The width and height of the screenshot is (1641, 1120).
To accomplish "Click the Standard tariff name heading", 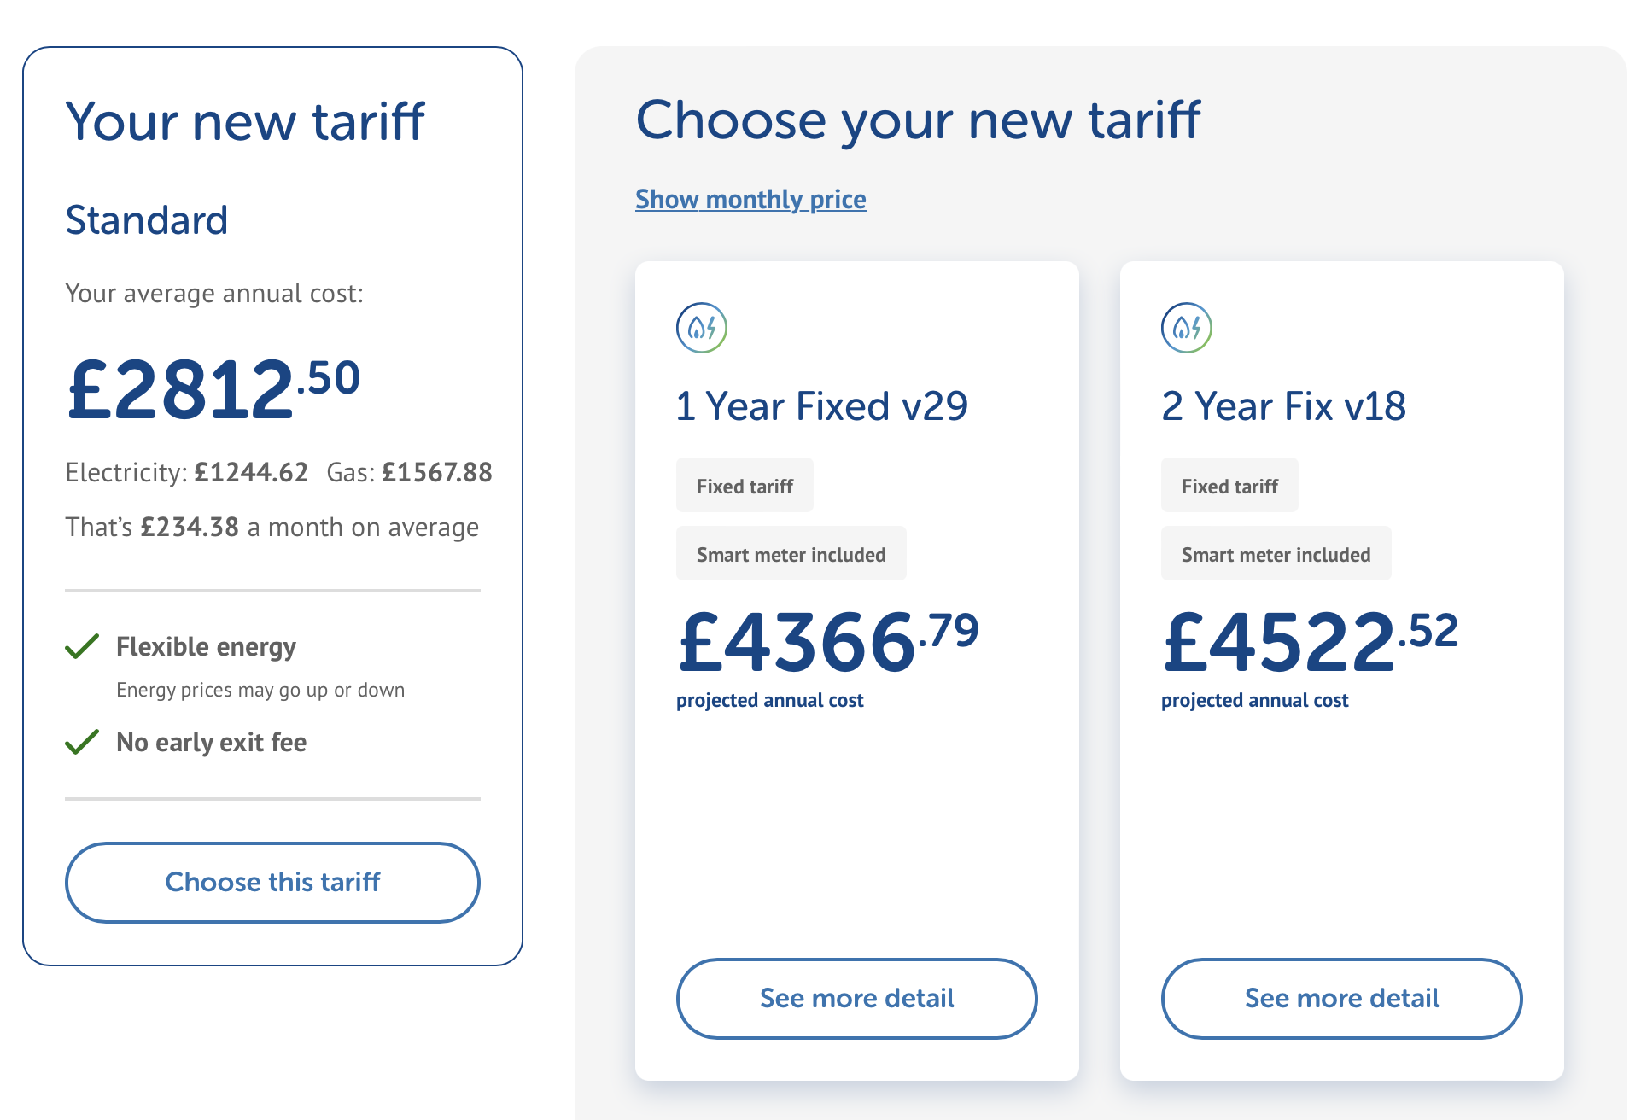I will pyautogui.click(x=147, y=220).
